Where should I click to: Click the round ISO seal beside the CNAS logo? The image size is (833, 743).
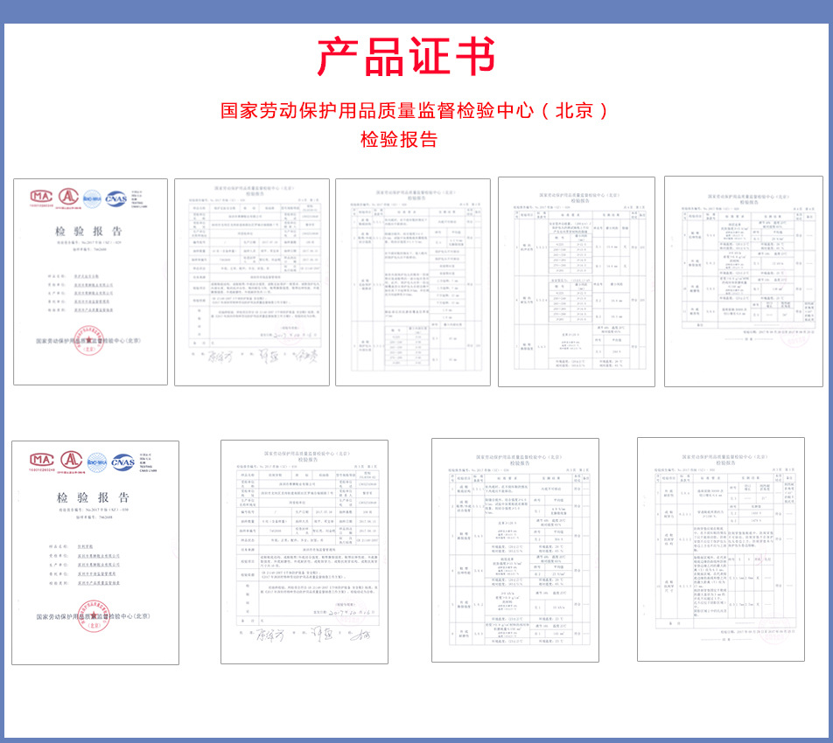(91, 199)
